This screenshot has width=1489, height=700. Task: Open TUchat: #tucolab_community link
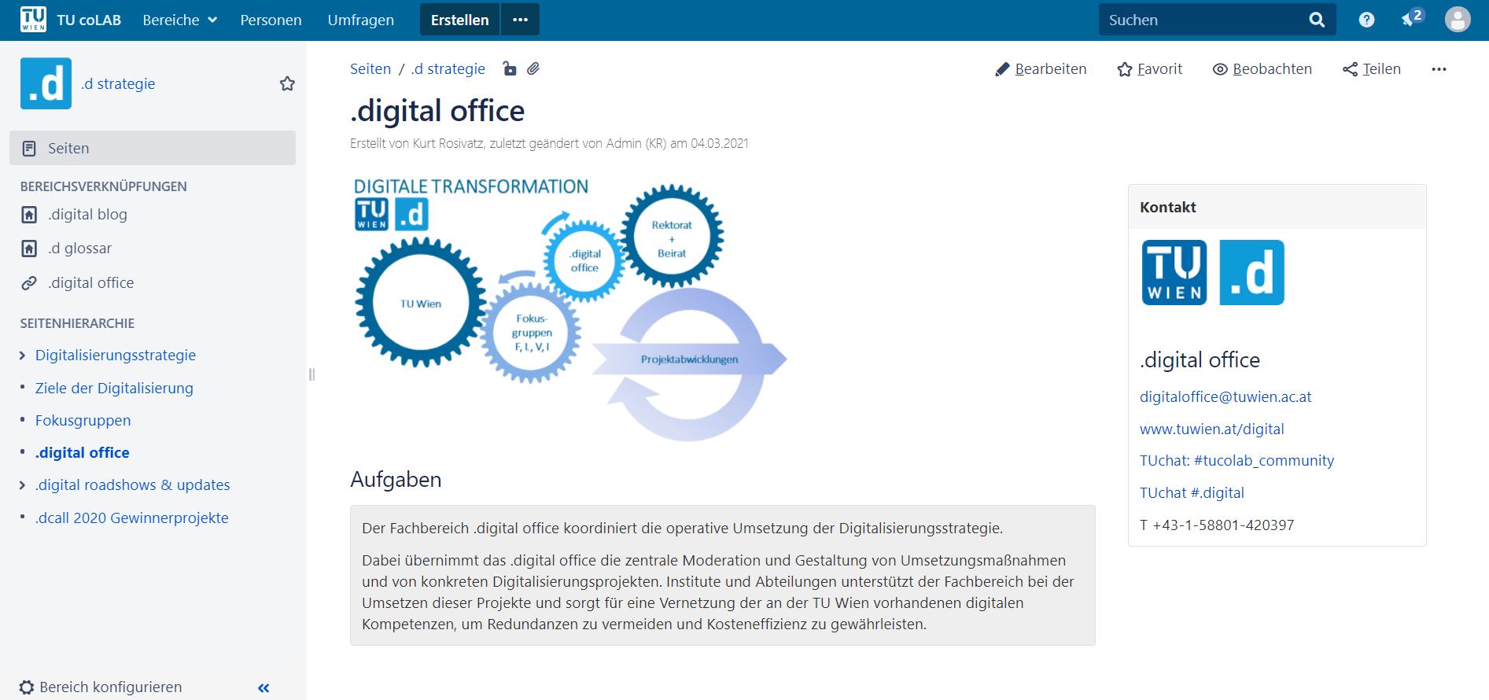tap(1237, 460)
